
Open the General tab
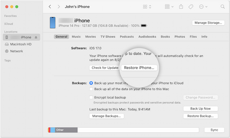pyautogui.click(x=61, y=37)
